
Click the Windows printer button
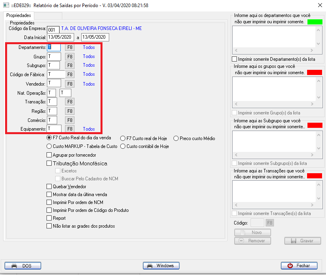coord(161,266)
